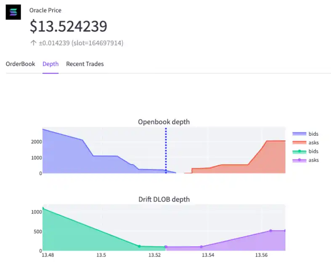
Task: Click the Solana logo icon
Action: coord(13,13)
